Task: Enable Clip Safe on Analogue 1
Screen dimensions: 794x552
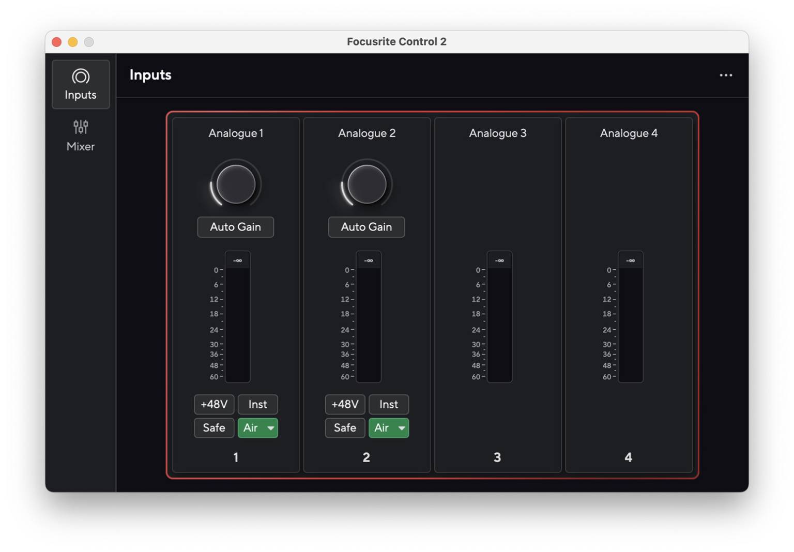Action: tap(213, 428)
